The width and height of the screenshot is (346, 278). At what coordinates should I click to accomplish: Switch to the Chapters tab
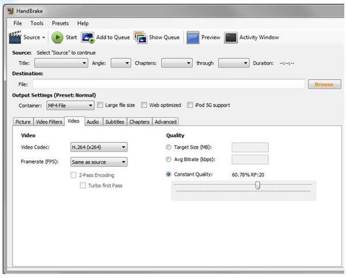[x=139, y=122]
